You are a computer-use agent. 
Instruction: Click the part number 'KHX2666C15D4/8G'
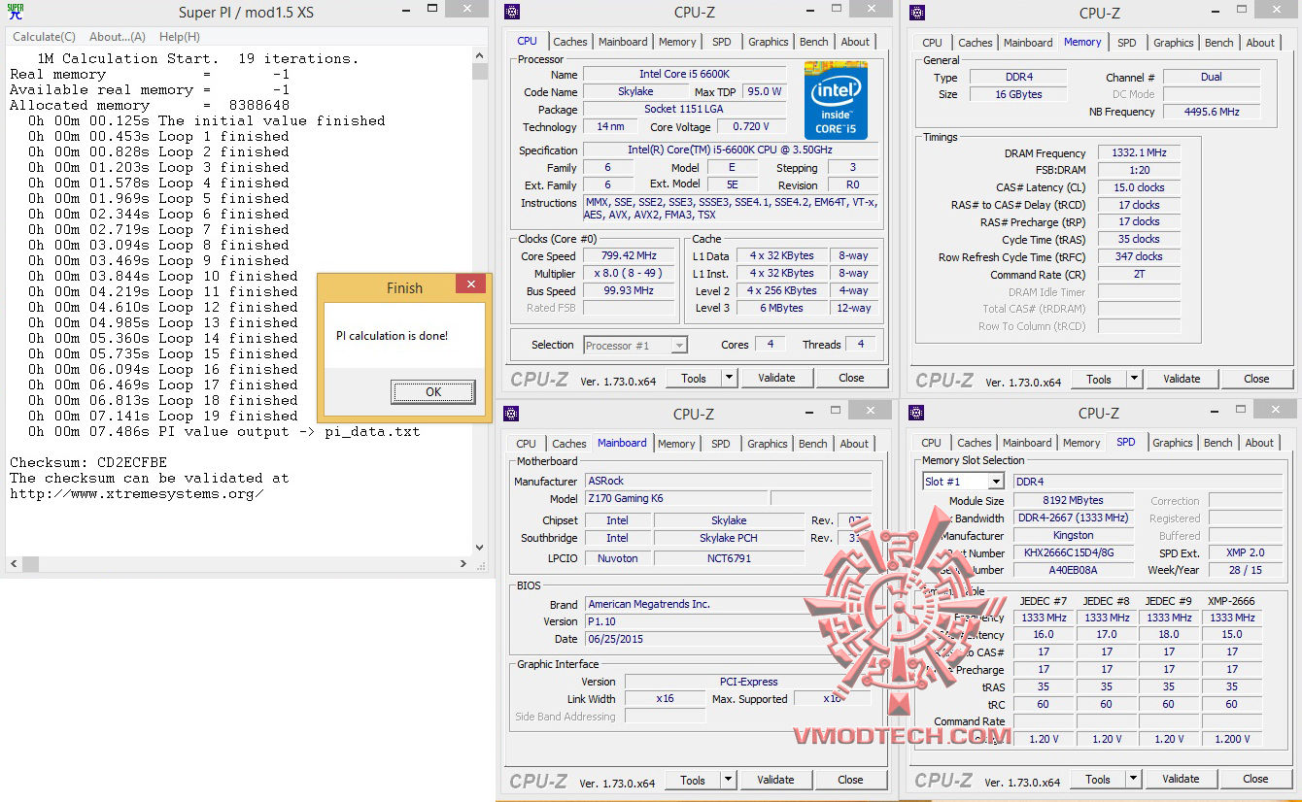(1074, 552)
